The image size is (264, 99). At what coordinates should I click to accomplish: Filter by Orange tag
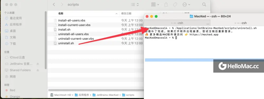tap(15, 97)
